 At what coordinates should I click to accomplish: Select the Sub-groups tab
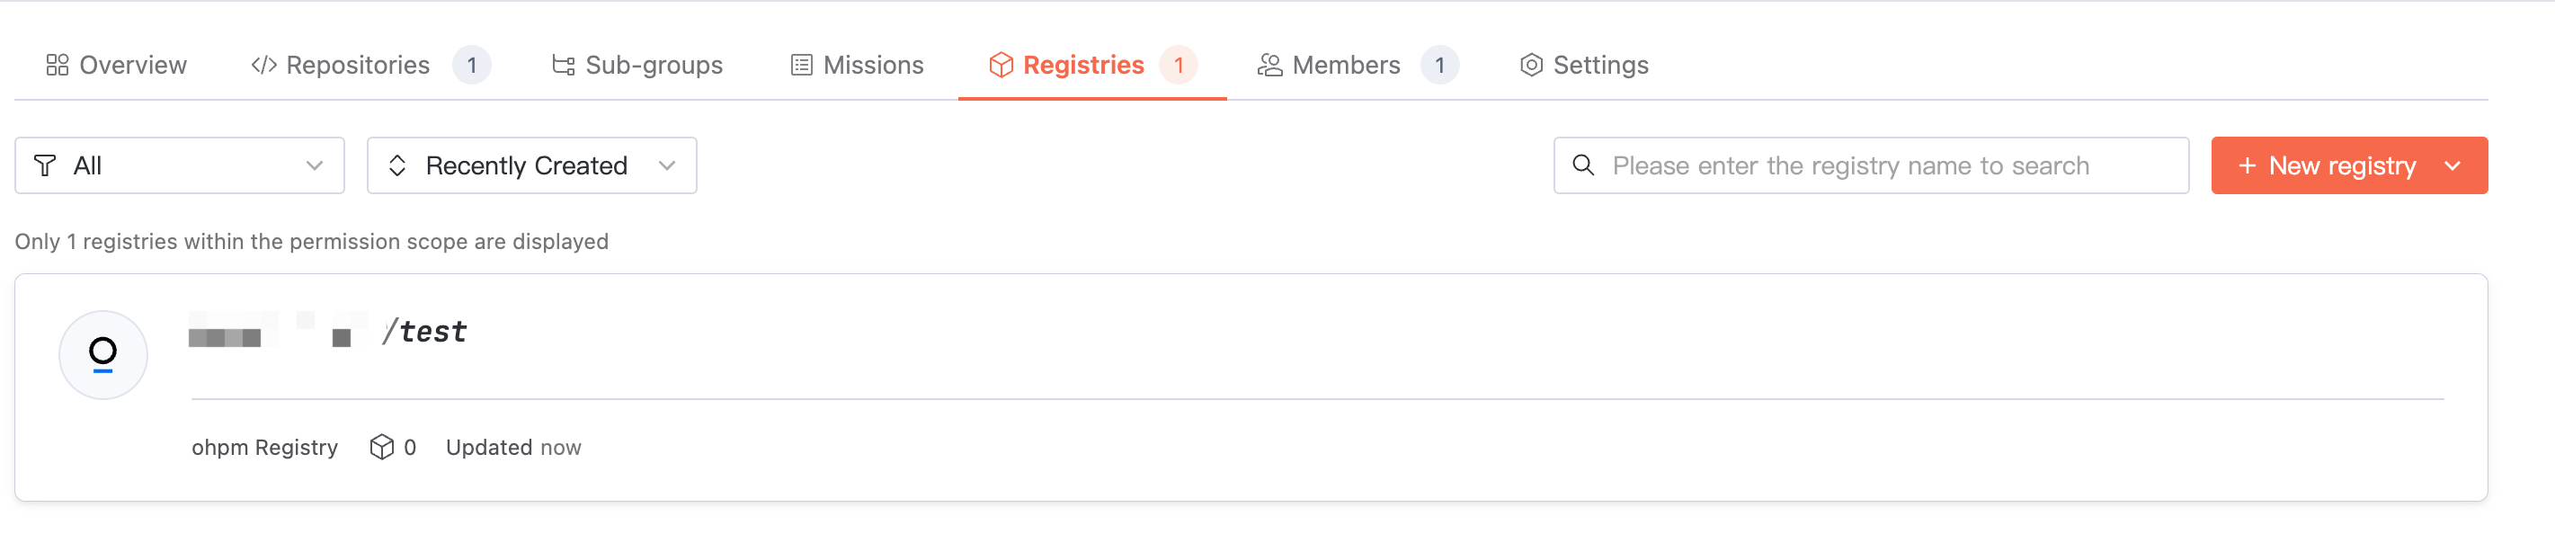point(654,66)
